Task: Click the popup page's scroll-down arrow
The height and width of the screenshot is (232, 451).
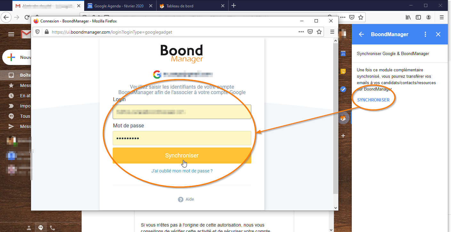Action: (336, 208)
